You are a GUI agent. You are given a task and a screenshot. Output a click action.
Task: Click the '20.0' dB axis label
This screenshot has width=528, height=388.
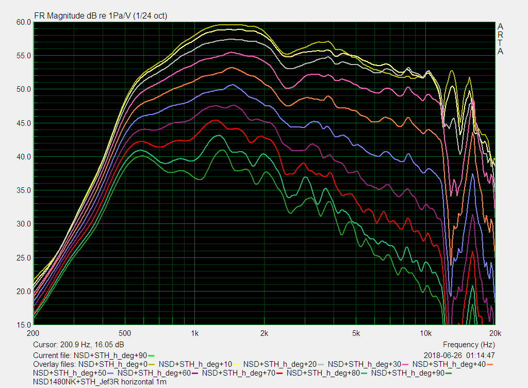pos(24,292)
